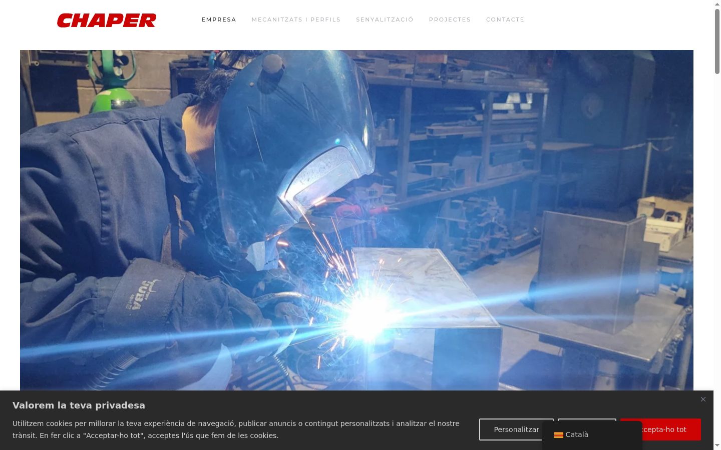The height and width of the screenshot is (450, 721).
Task: Click the scrollbar up arrow
Action: pos(717,4)
